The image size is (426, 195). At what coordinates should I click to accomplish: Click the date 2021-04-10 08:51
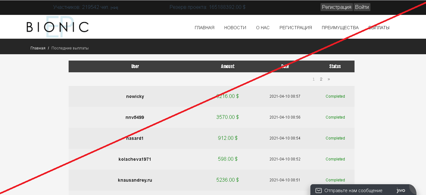pos(285,180)
